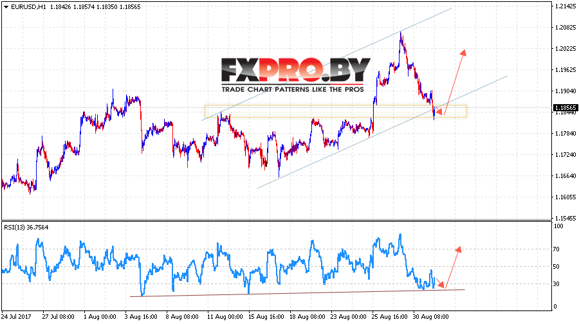
Task: Click the RSI scale level 30
Action: click(x=556, y=283)
